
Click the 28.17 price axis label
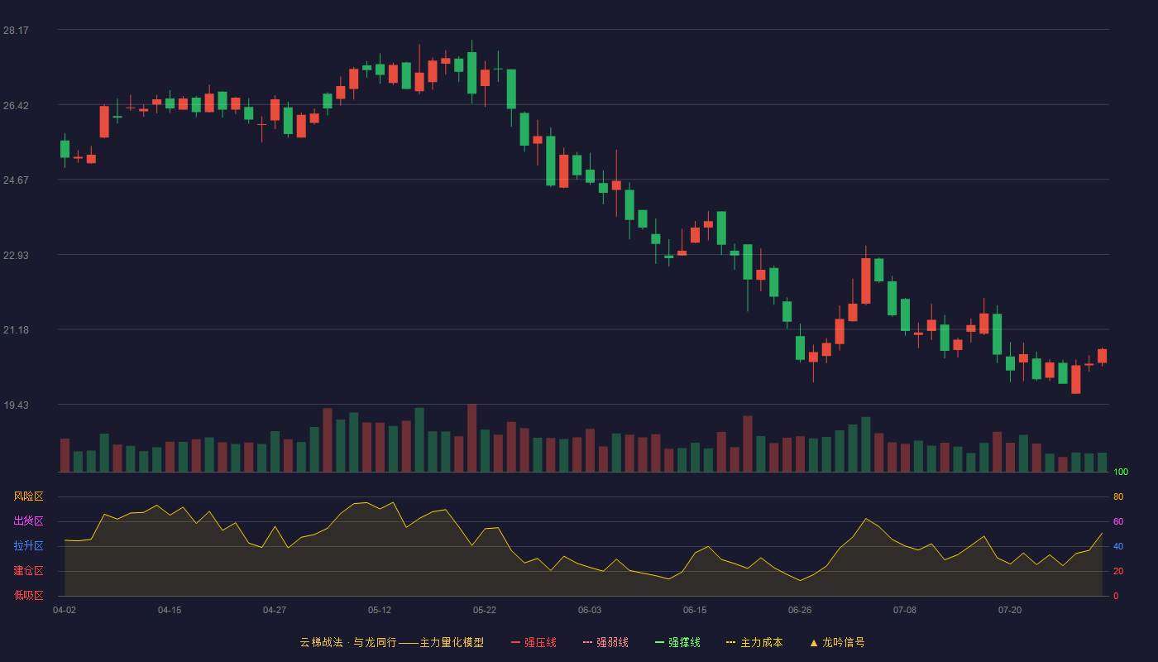tap(17, 31)
